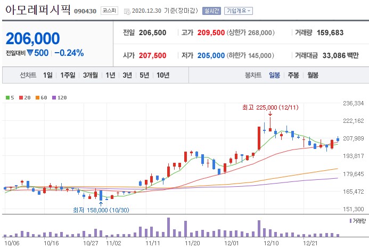Click the current price 206,000
This screenshot has height=249, width=369.
coord(32,38)
